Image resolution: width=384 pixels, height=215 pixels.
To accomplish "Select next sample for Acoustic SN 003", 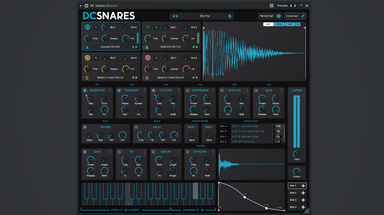I will 137,47.
